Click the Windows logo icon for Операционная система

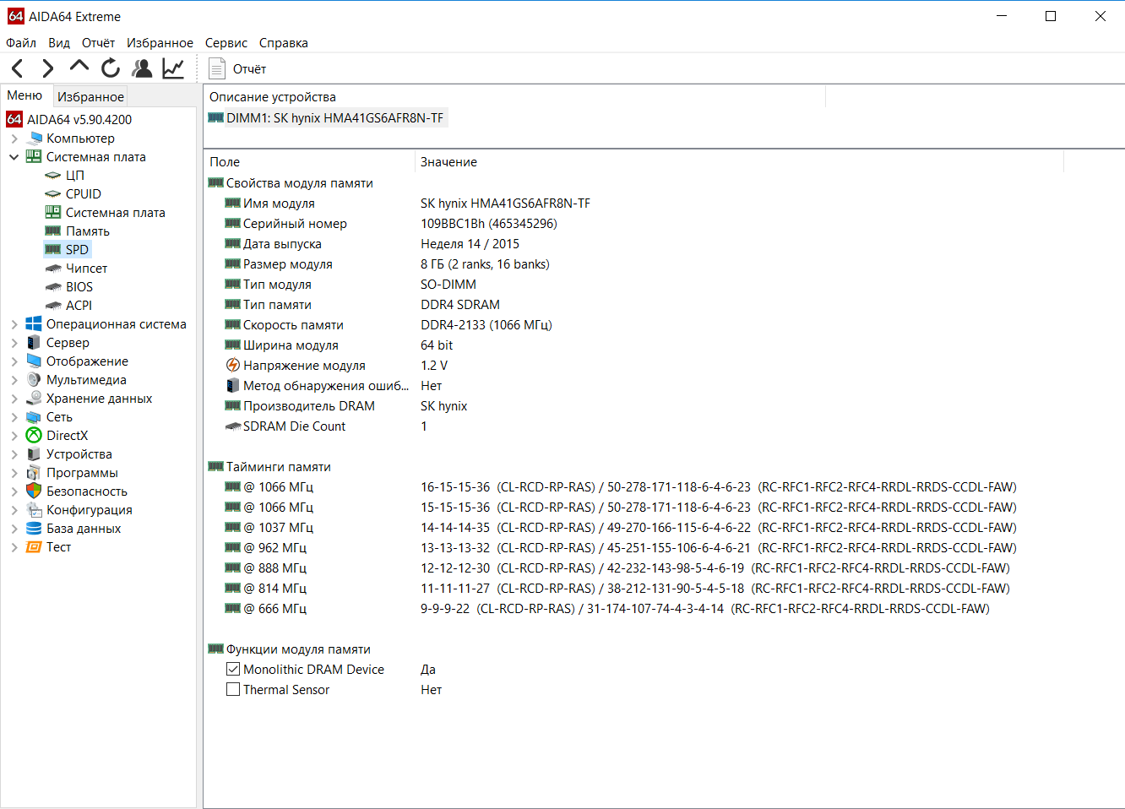(x=34, y=324)
